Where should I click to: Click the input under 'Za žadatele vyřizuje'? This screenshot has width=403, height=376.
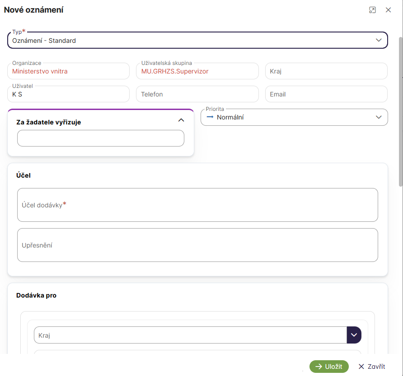click(x=100, y=138)
